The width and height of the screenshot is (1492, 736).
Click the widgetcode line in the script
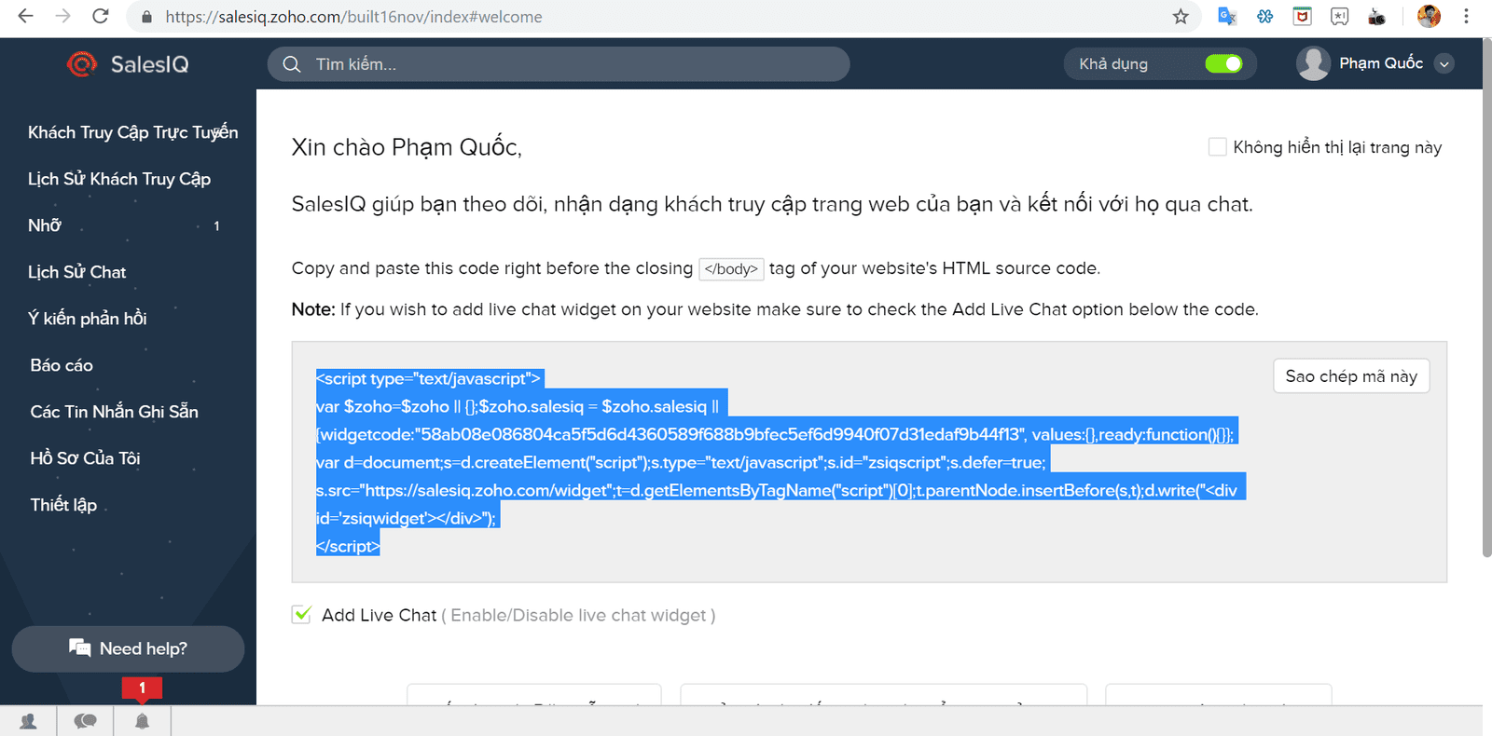point(777,434)
